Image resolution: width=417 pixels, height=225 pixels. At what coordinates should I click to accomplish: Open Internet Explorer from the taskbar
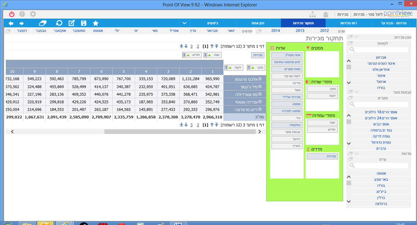coord(64,223)
